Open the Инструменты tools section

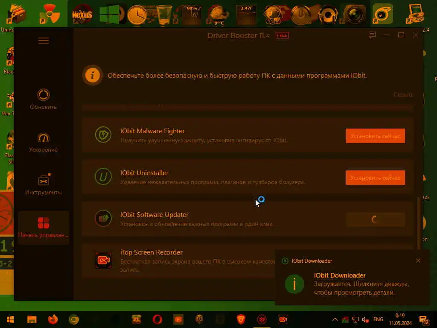click(x=43, y=184)
